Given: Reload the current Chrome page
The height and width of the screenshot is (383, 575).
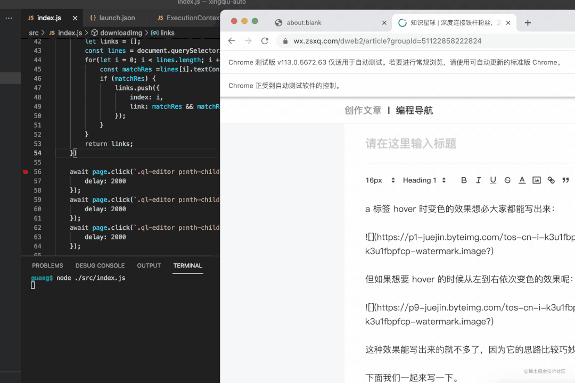Looking at the screenshot, I should pos(265,41).
